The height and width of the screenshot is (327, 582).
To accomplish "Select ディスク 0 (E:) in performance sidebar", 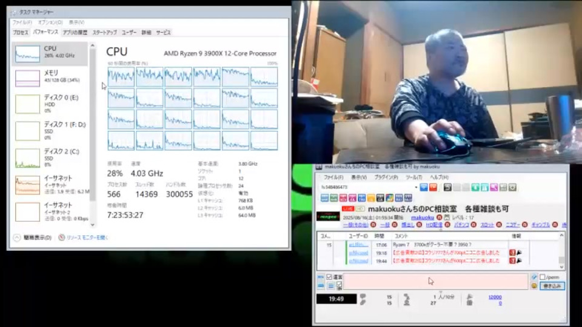I will click(50, 104).
